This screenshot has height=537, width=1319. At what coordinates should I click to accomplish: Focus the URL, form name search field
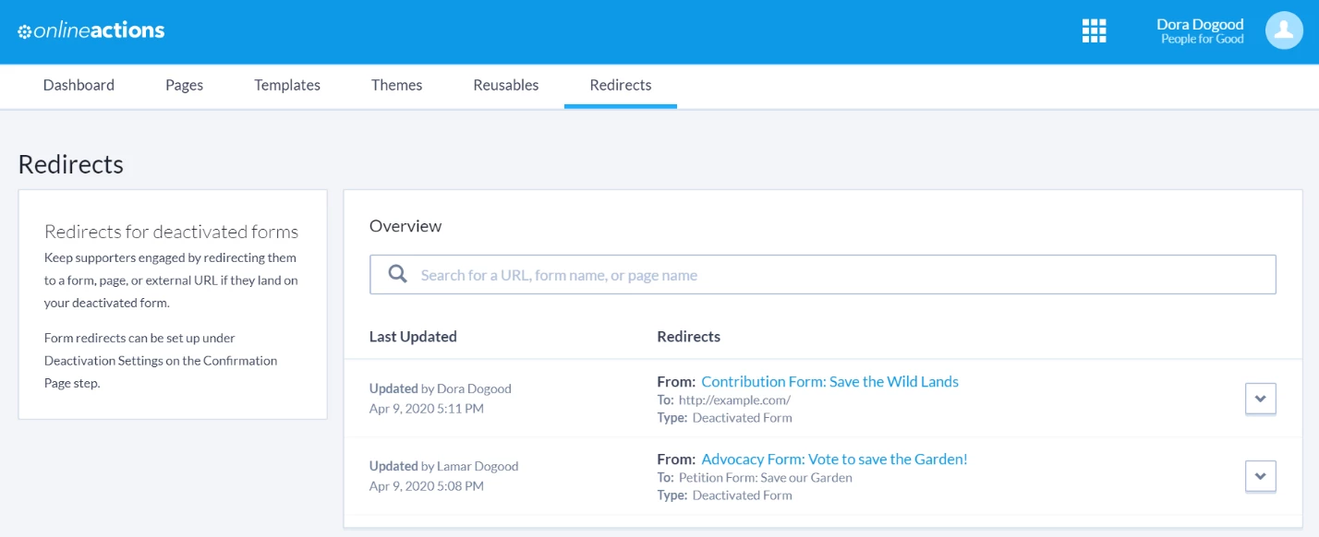[823, 275]
